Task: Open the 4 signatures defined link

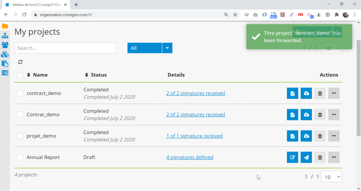Action: pyautogui.click(x=190, y=157)
